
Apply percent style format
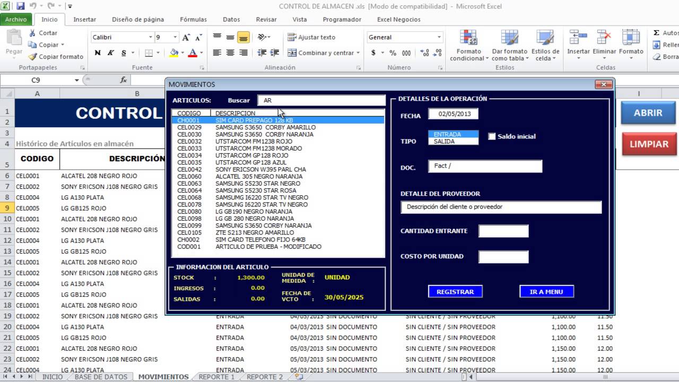[393, 53]
